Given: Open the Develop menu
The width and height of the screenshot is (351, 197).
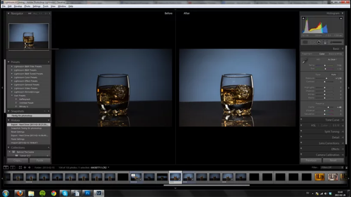Looking at the screenshot, I should (x=18, y=6).
